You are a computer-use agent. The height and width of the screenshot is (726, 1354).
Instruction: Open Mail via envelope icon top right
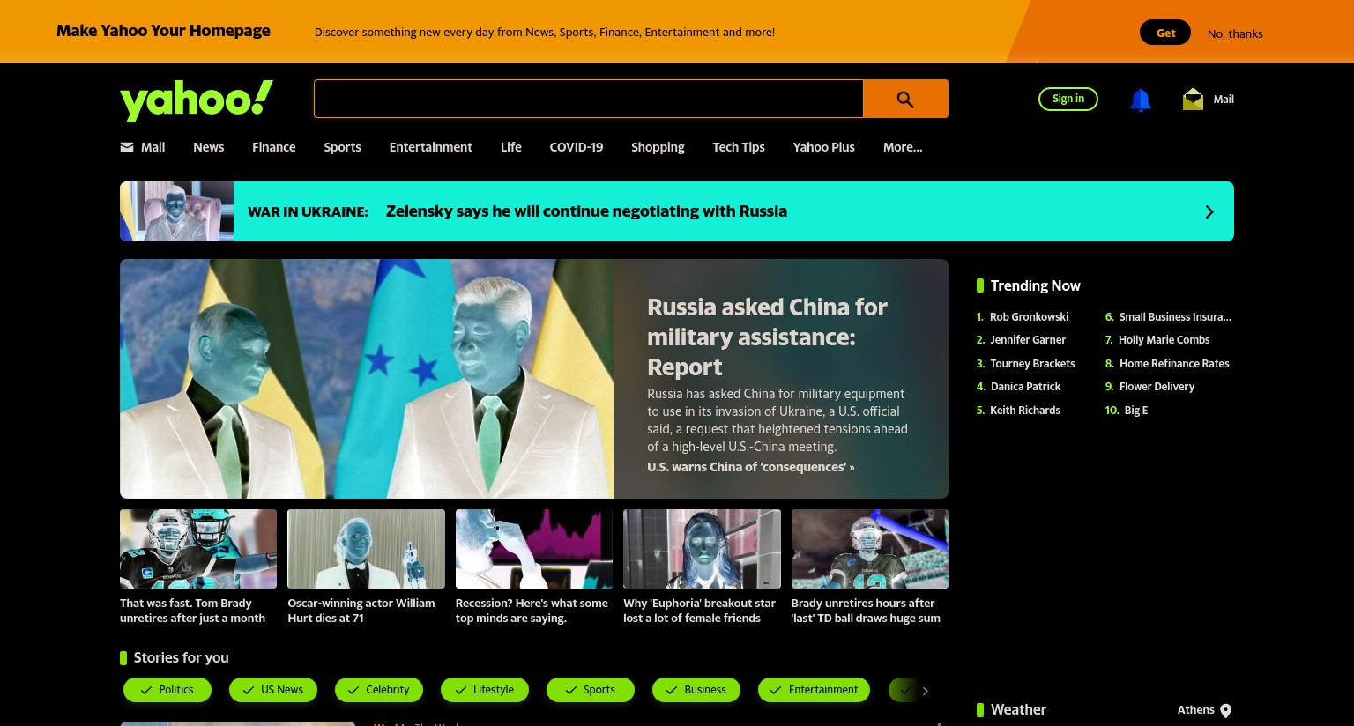click(1193, 99)
